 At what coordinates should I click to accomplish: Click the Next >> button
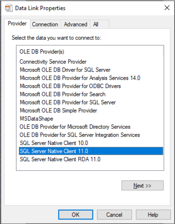coord(142,186)
